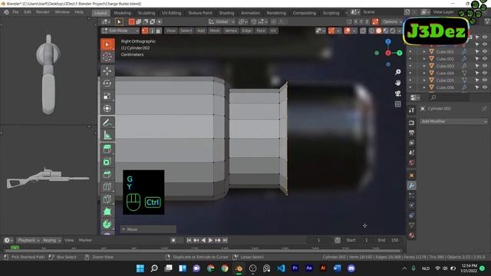Open the Add Modifier dropdown
The image size is (491, 276).
point(453,121)
